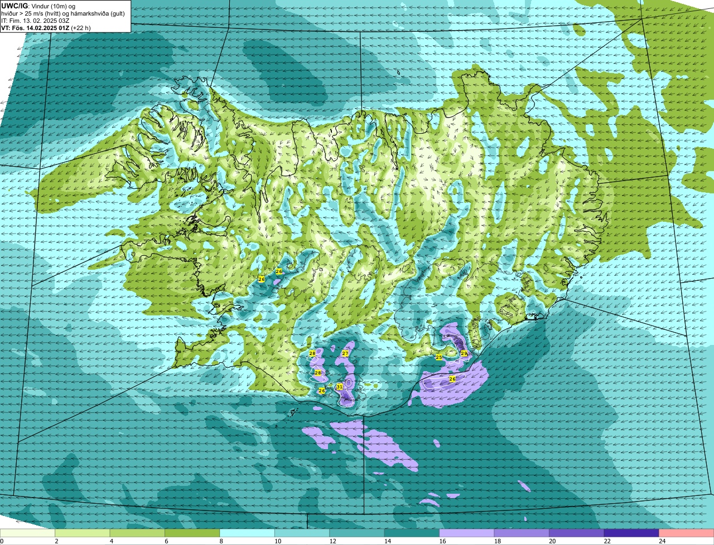Click the yellow gust label reading 31
Image resolution: width=714 pixels, height=545 pixels.
339,386
